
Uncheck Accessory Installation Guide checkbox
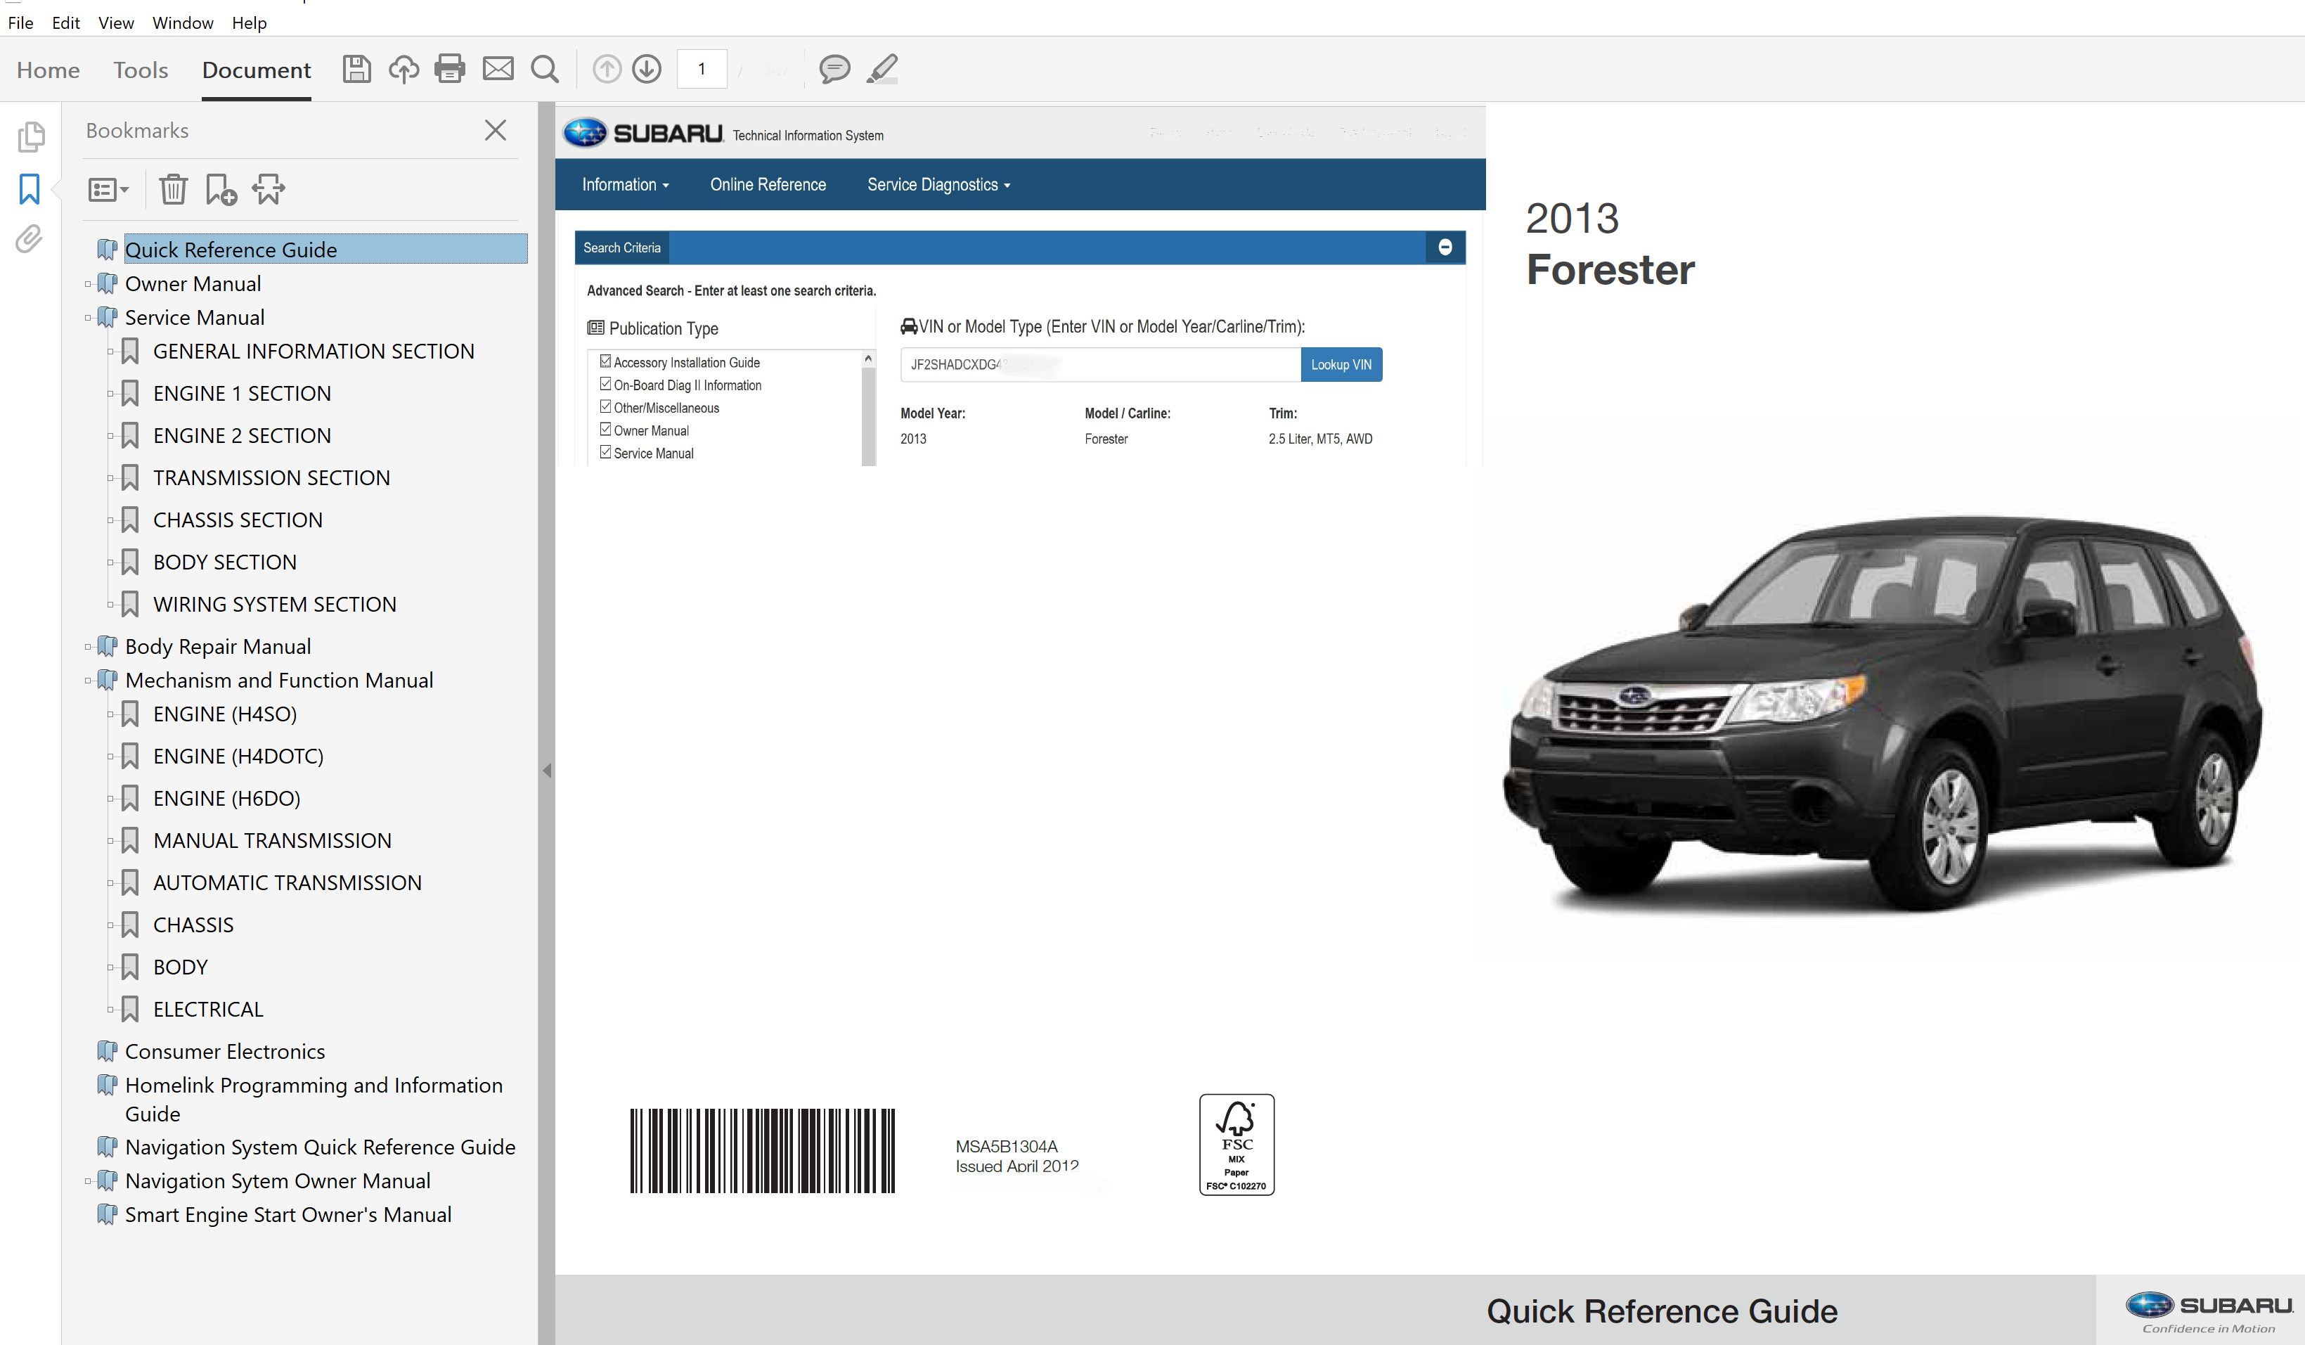coord(605,361)
